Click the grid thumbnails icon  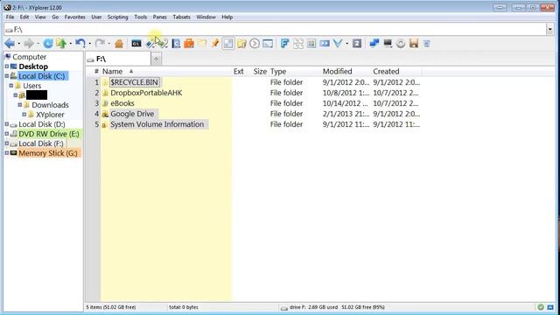pos(311,44)
